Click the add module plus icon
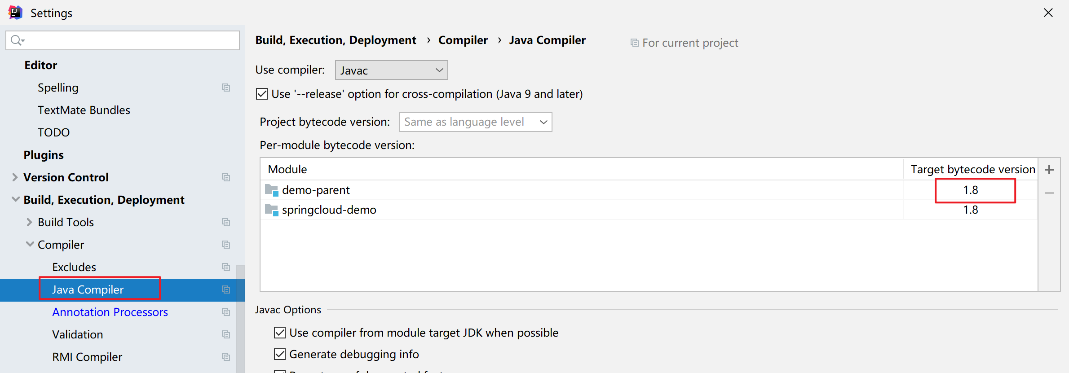 tap(1049, 170)
